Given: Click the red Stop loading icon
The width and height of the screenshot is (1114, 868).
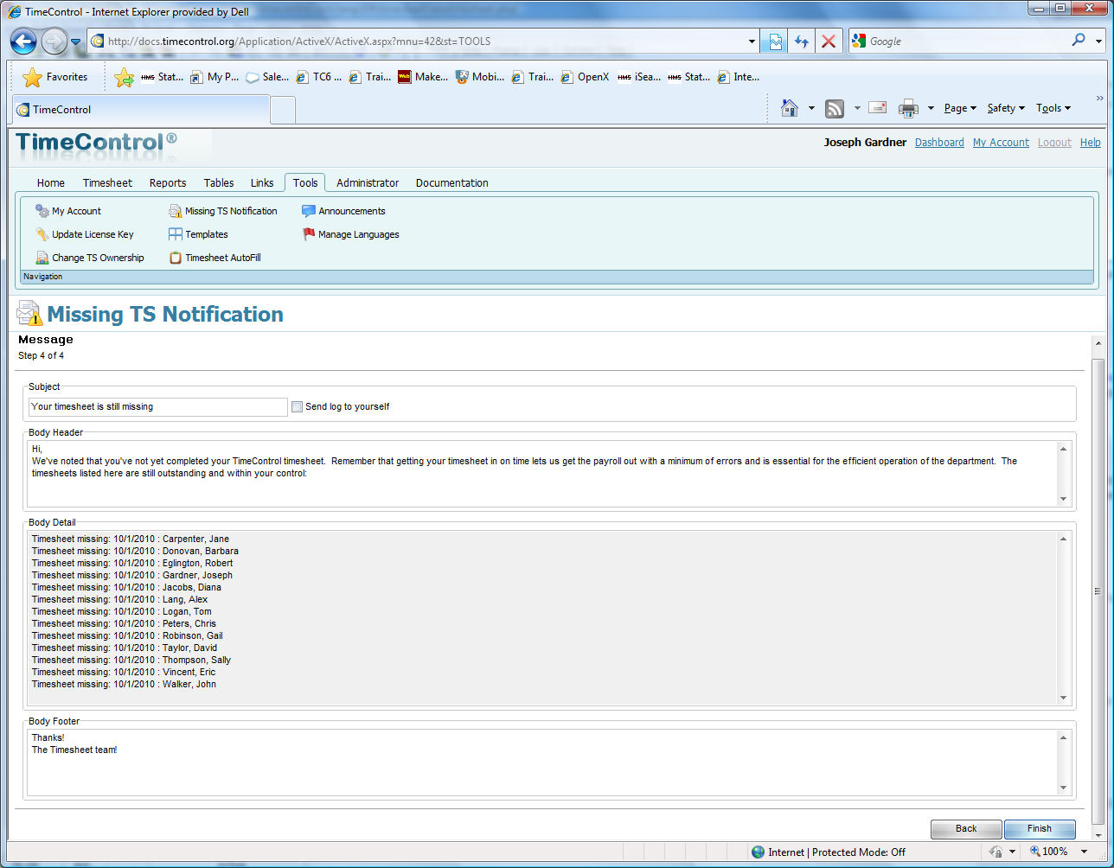Looking at the screenshot, I should (829, 41).
